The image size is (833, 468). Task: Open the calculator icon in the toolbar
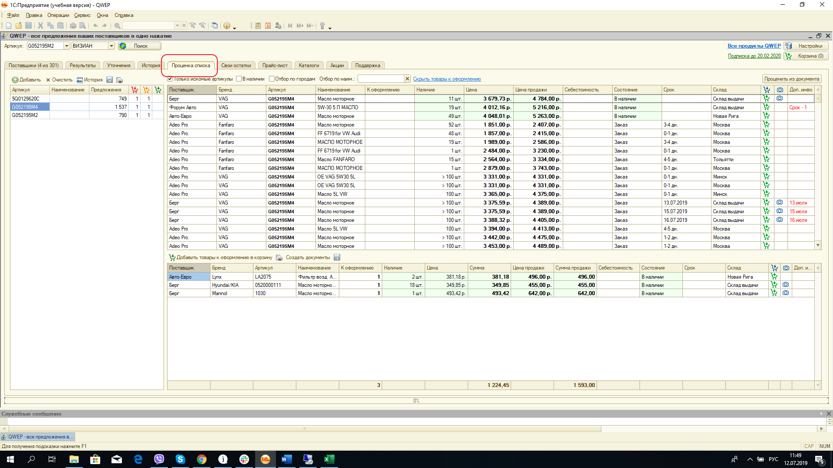tap(258, 26)
